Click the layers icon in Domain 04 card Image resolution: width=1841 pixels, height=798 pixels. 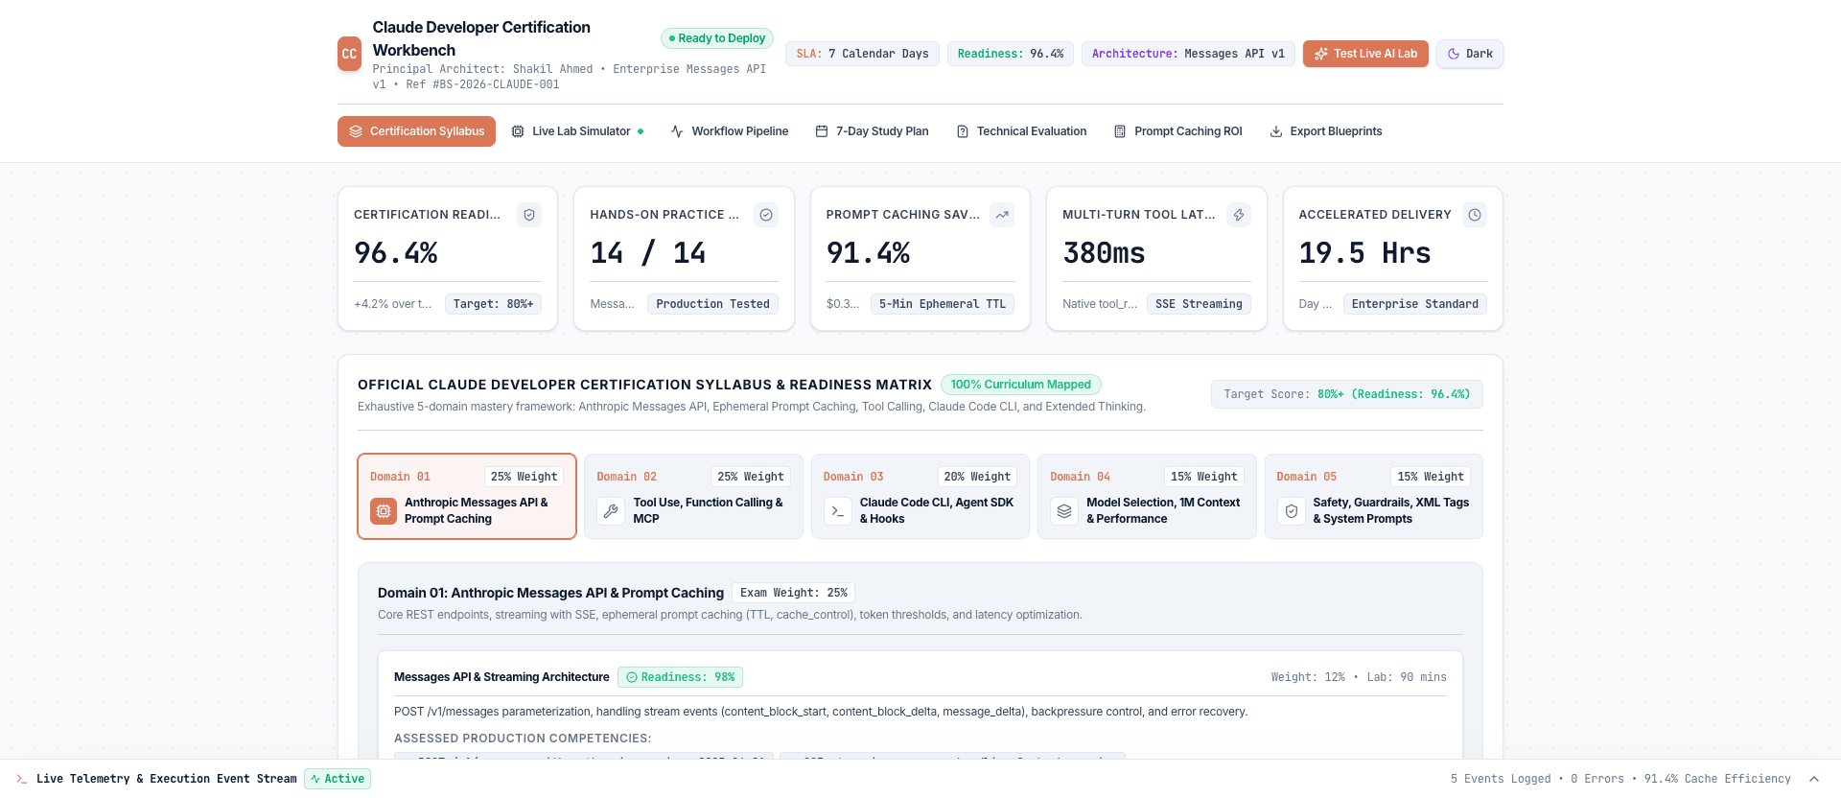[1064, 511]
